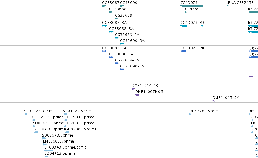Select the DME1-015K24 clone arrow
Image resolution: width=258 pixels, height=158 pixels.
coord(213,101)
